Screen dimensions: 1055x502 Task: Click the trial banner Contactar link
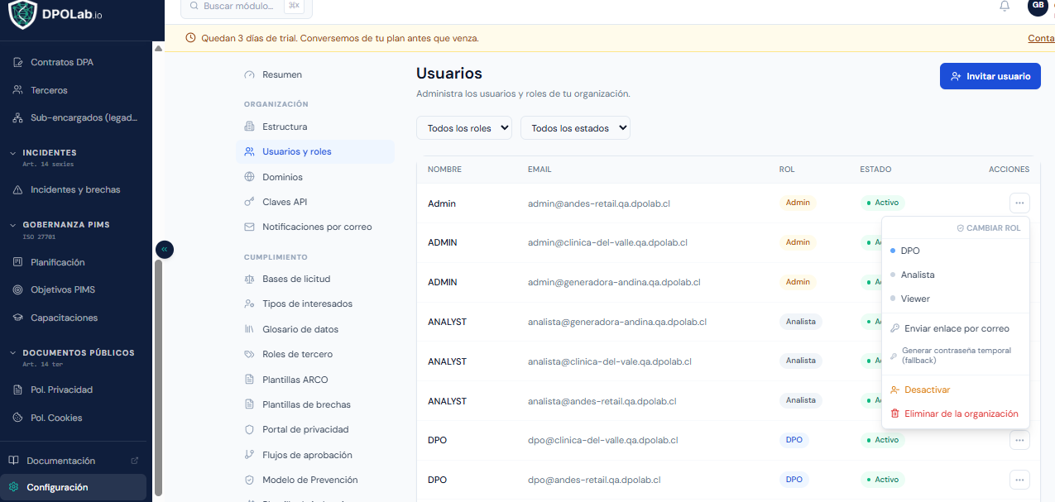click(1041, 38)
